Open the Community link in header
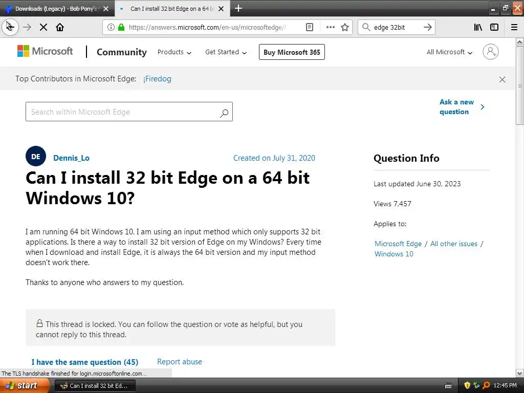Viewport: 524px width, 393px height. pos(122,52)
